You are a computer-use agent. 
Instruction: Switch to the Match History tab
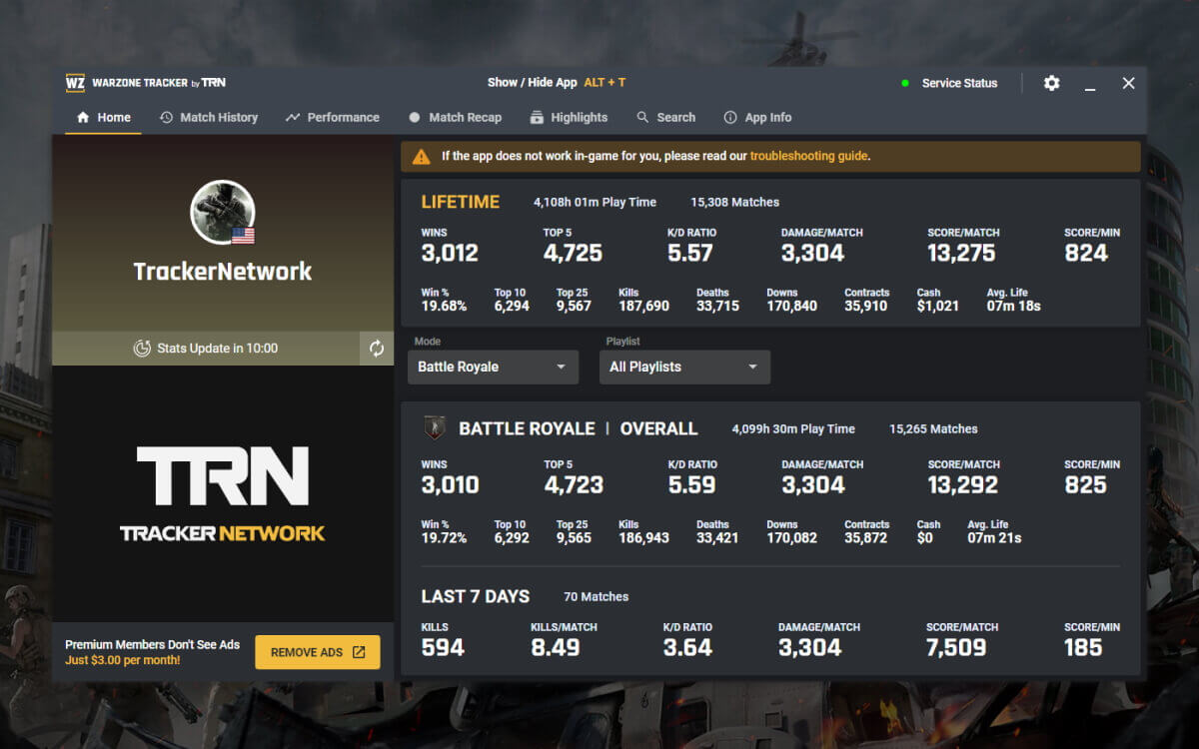pyautogui.click(x=209, y=117)
